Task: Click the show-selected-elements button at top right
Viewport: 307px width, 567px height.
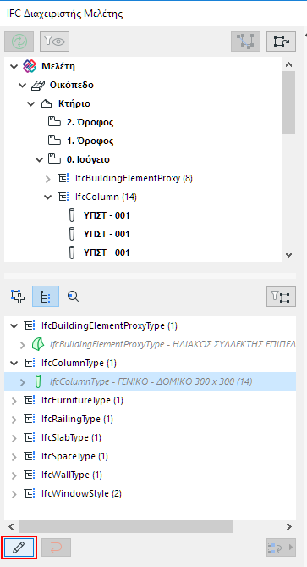Action: (x=282, y=42)
